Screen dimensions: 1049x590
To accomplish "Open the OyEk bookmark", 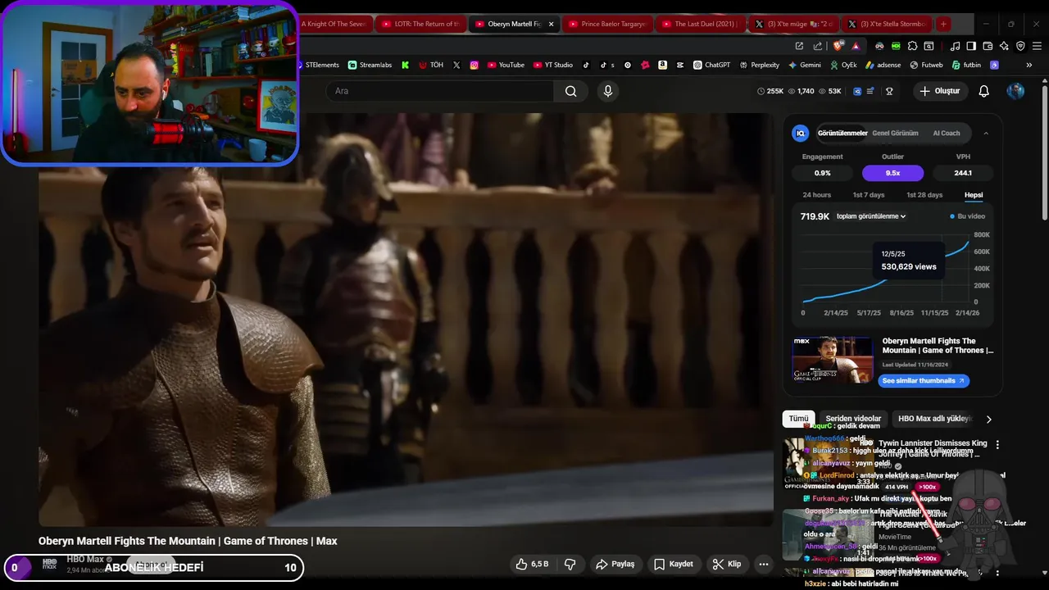I will click(x=843, y=65).
